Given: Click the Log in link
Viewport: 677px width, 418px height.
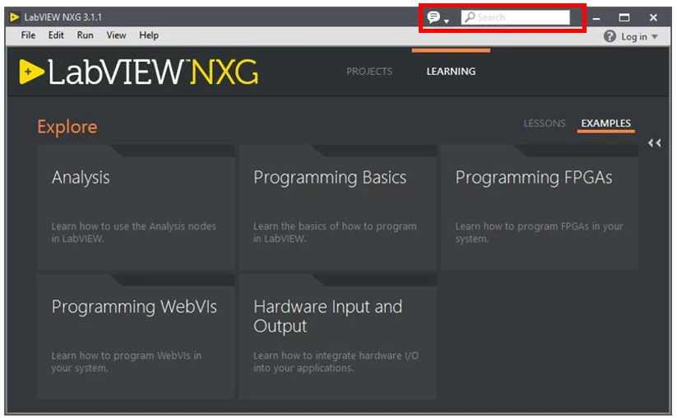Looking at the screenshot, I should 634,37.
